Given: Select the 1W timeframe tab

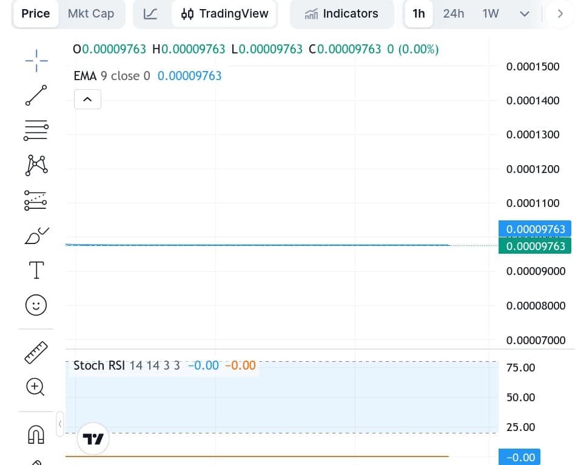Looking at the screenshot, I should point(491,13).
